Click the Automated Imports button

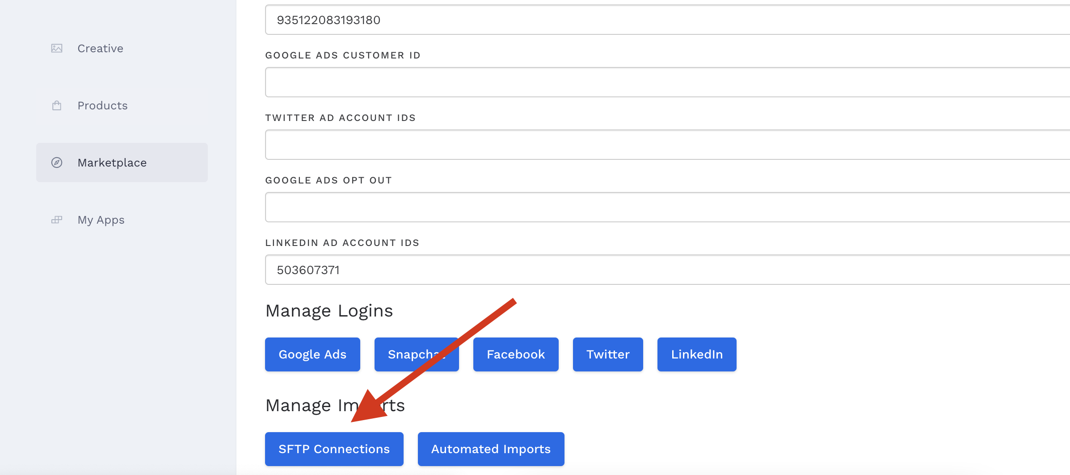coord(490,449)
